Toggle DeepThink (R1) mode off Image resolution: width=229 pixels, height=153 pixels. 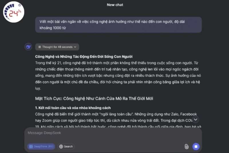click(x=41, y=146)
